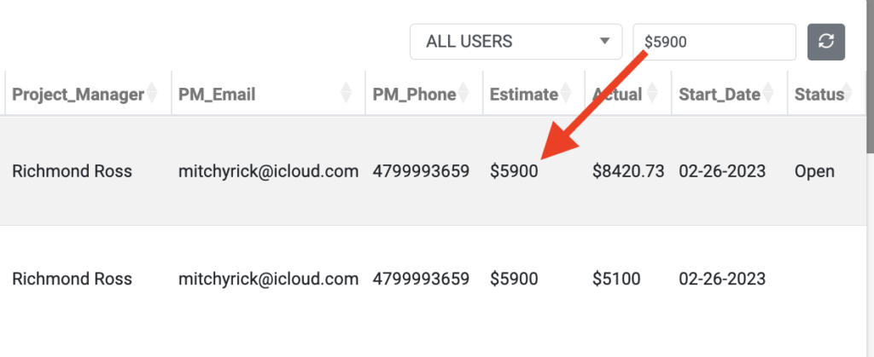Sort by Estimate column arrows
The height and width of the screenshot is (357, 874).
(565, 93)
